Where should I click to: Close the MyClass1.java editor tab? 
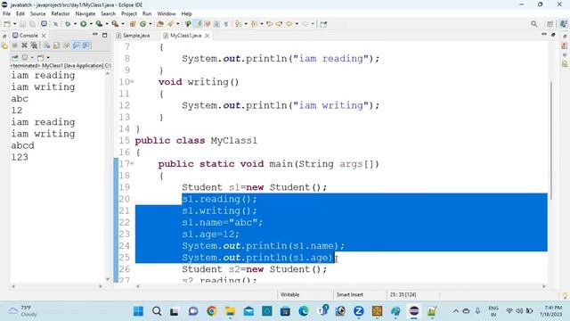tap(208, 36)
